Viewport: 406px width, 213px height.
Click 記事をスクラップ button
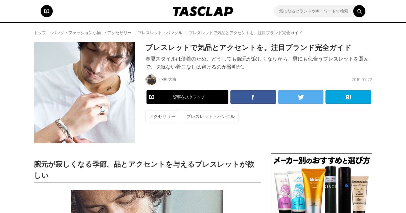click(187, 97)
